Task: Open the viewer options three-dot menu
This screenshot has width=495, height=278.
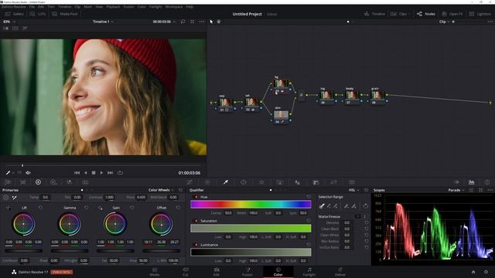Action: (202, 22)
